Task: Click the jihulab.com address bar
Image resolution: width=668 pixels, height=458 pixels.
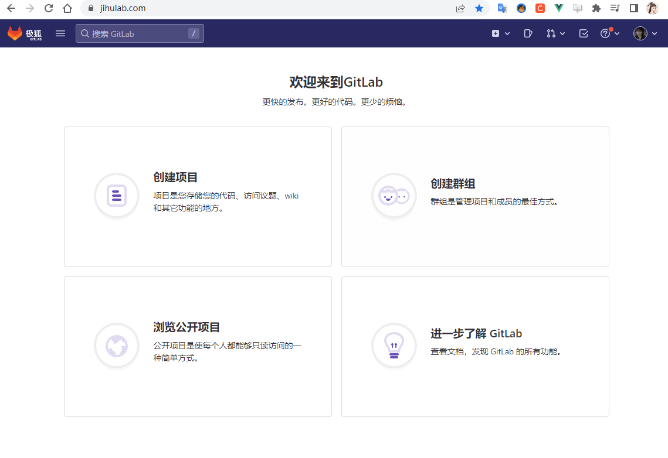Action: [273, 8]
